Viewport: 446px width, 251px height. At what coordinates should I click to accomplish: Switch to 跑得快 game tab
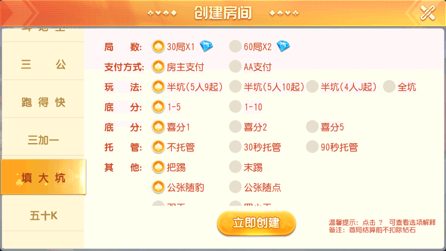(43, 102)
